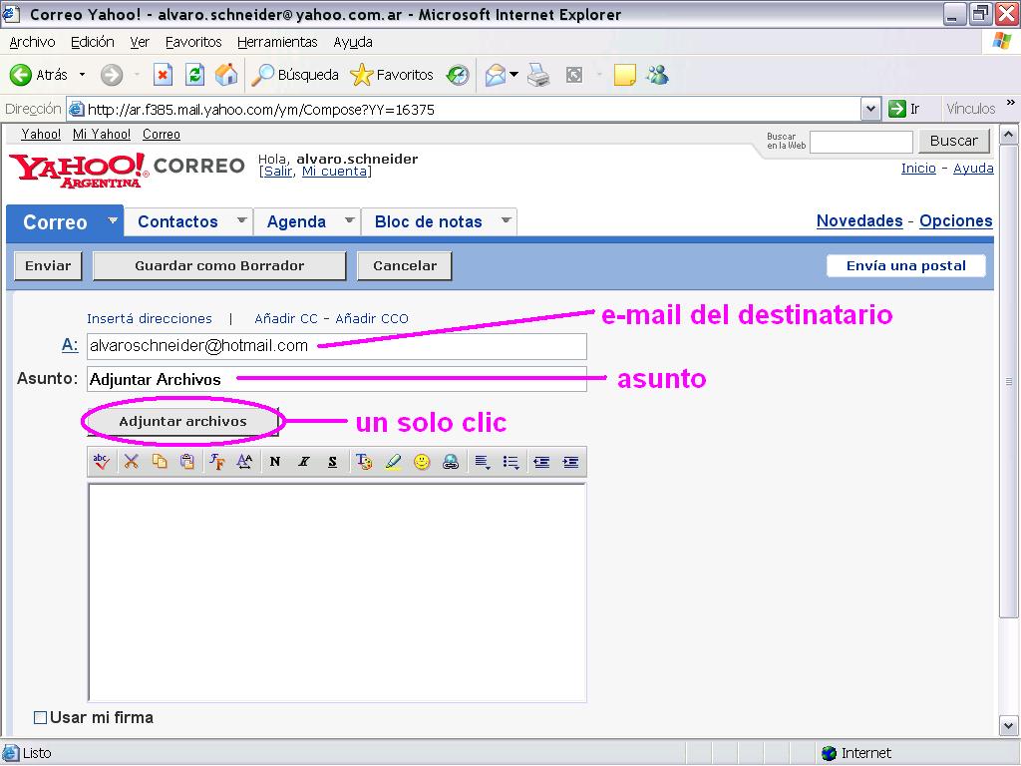Insert a smiley emoticon
1021x766 pixels.
tap(422, 462)
